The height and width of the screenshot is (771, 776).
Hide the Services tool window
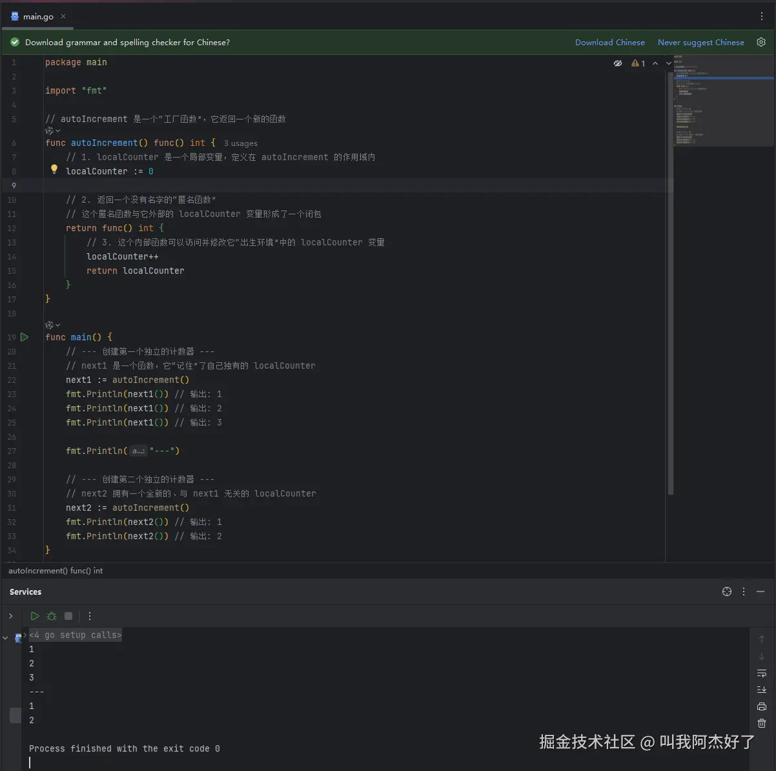761,591
